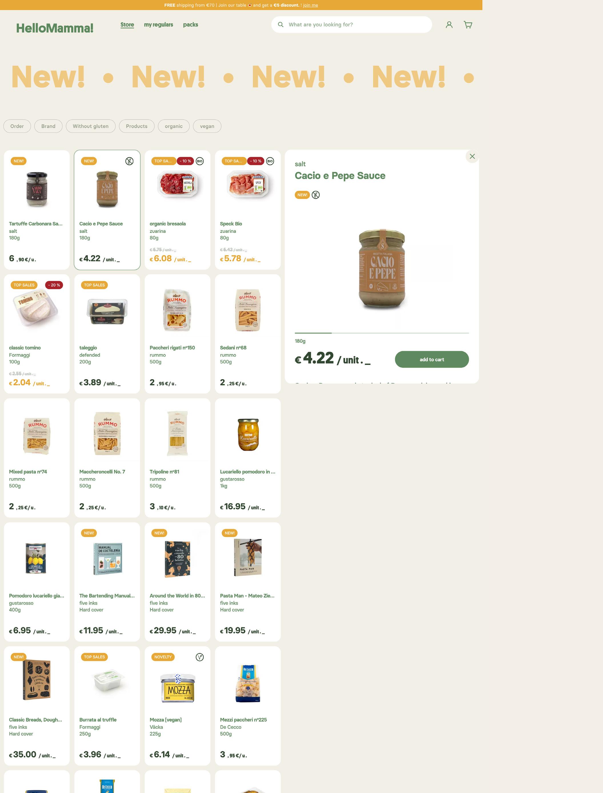The height and width of the screenshot is (793, 603).
Task: Open the shopping cart icon
Action: pyautogui.click(x=468, y=24)
